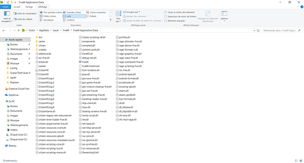This screenshot has height=163, width=304.
Task: Navigate to Local in the breadcrumb
Action: pos(56,30)
